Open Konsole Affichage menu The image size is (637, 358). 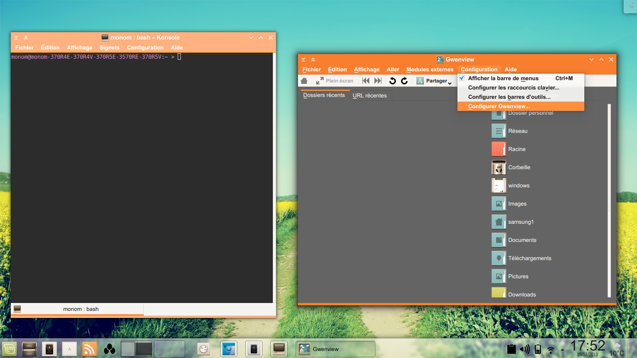tap(79, 48)
